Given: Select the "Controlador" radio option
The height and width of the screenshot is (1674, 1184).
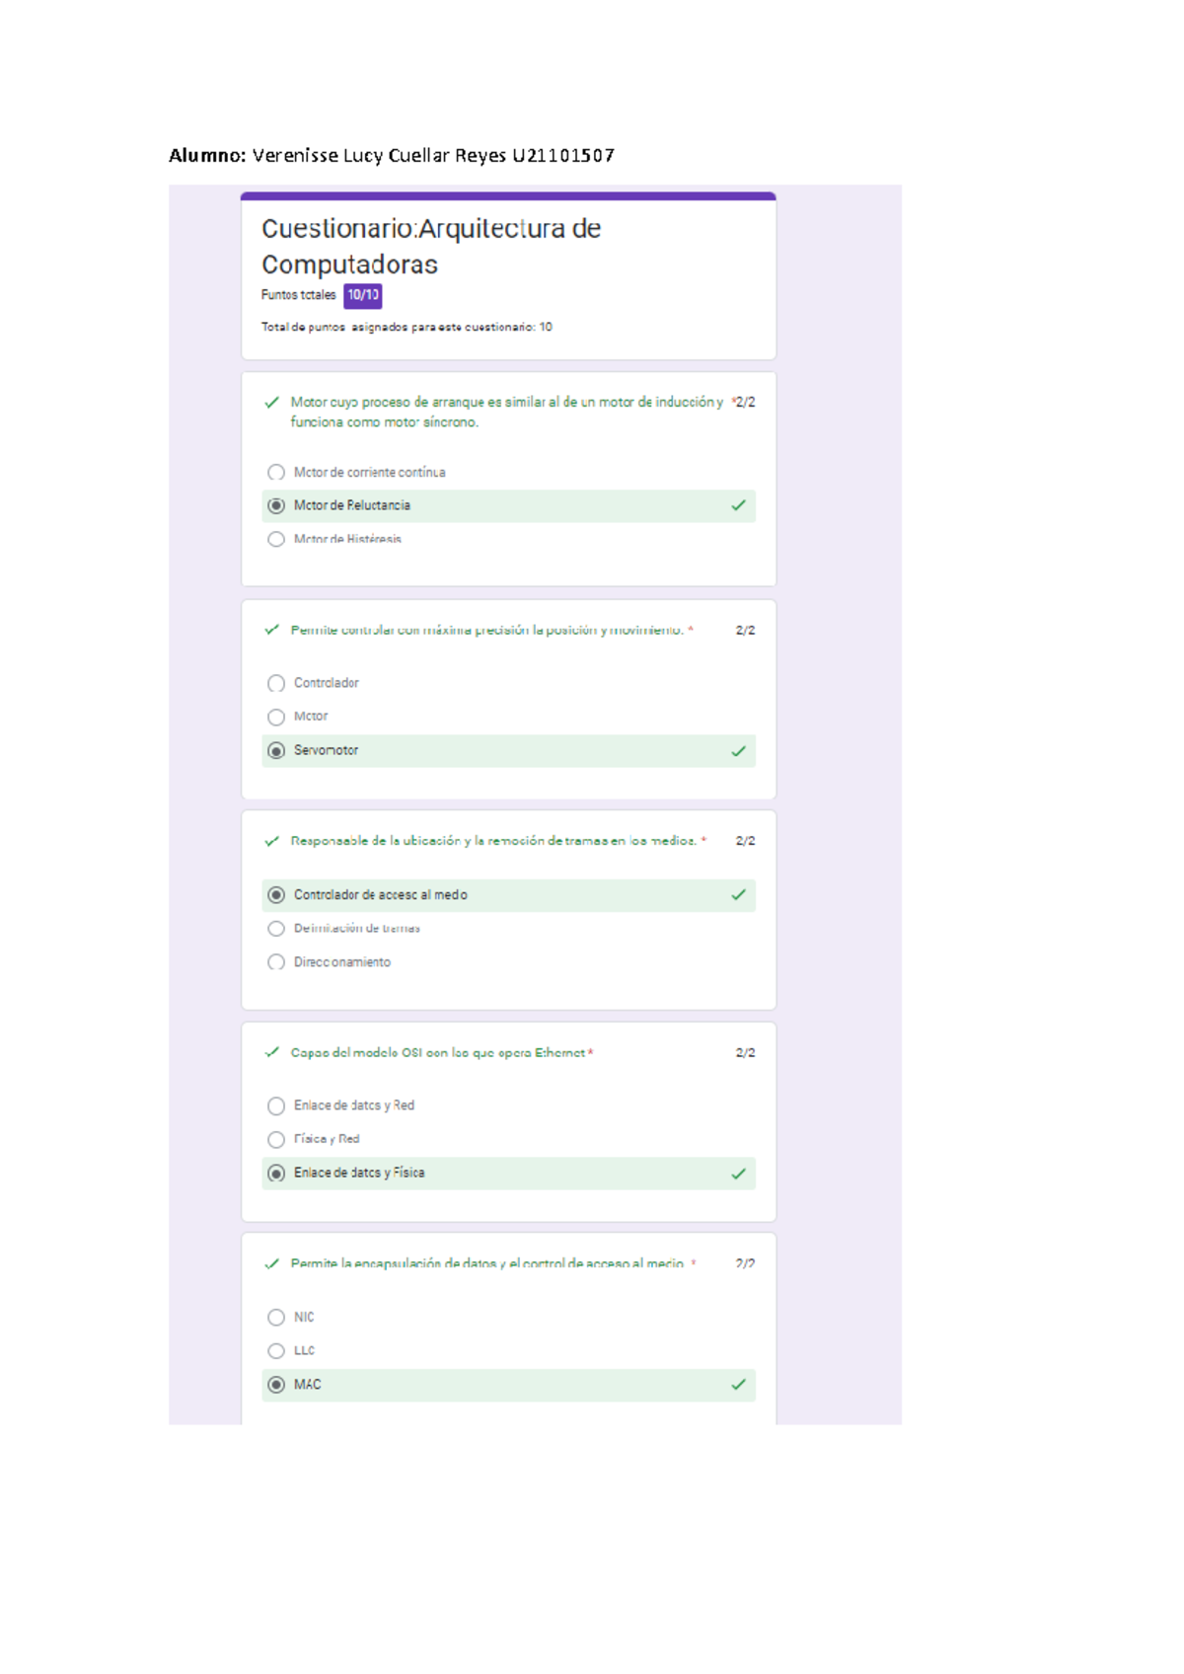Looking at the screenshot, I should tap(276, 683).
